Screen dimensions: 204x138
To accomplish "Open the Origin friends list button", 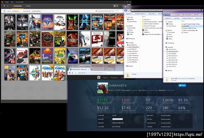I will tap(116, 6).
